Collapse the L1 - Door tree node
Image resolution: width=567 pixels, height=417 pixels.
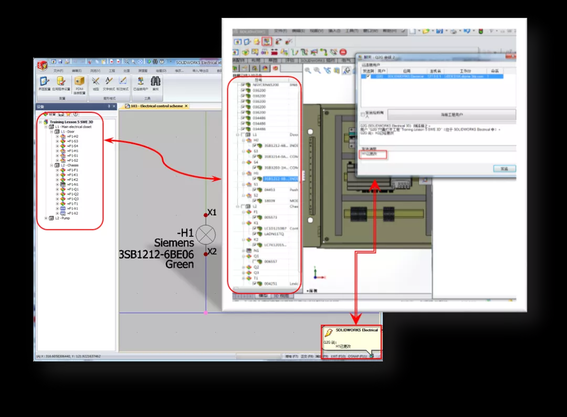[51, 132]
